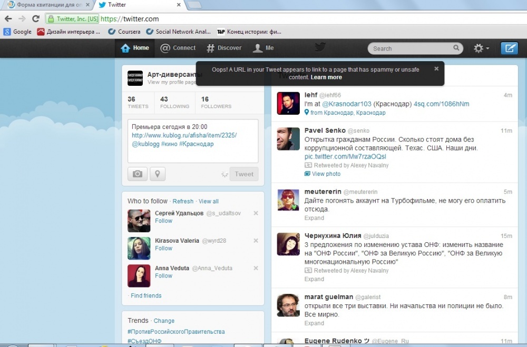Close the Форма квитанции browser tab
Image resolution: width=527 pixels, height=347 pixels.
click(x=87, y=5)
